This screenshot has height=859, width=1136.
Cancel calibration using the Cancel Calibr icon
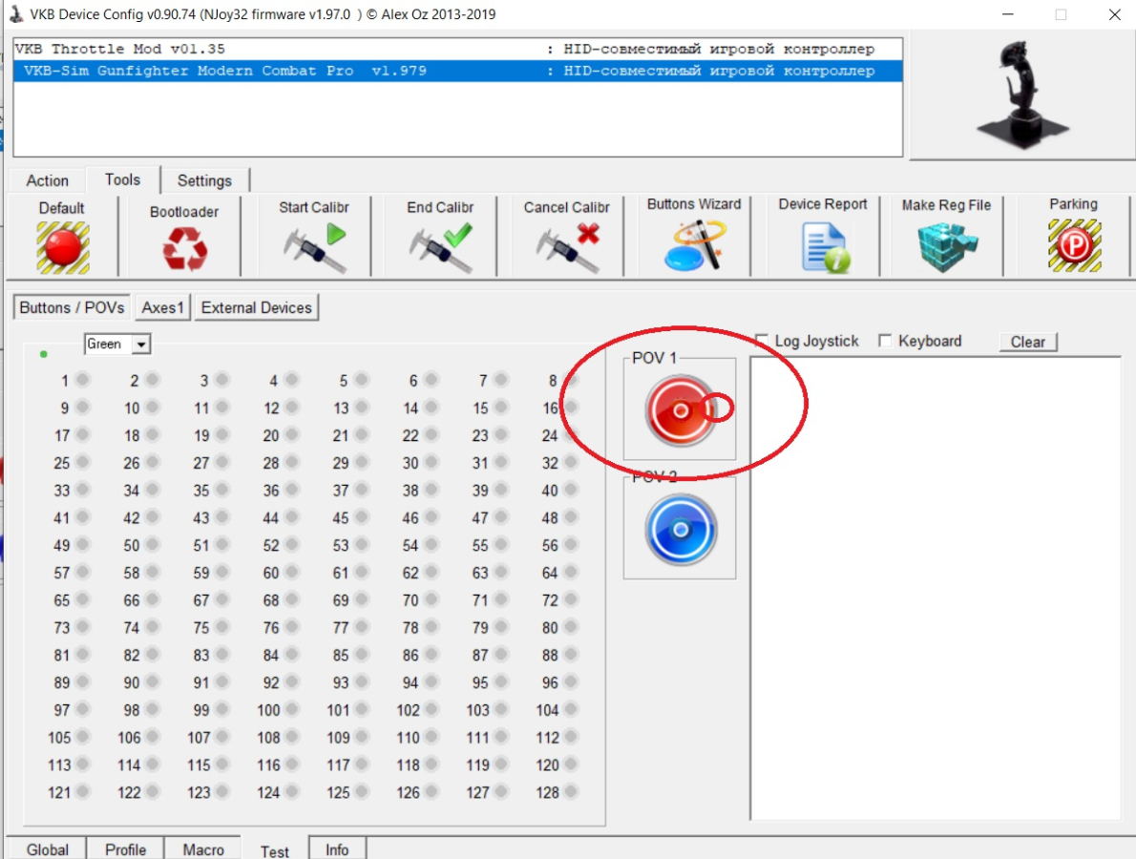[x=567, y=246]
